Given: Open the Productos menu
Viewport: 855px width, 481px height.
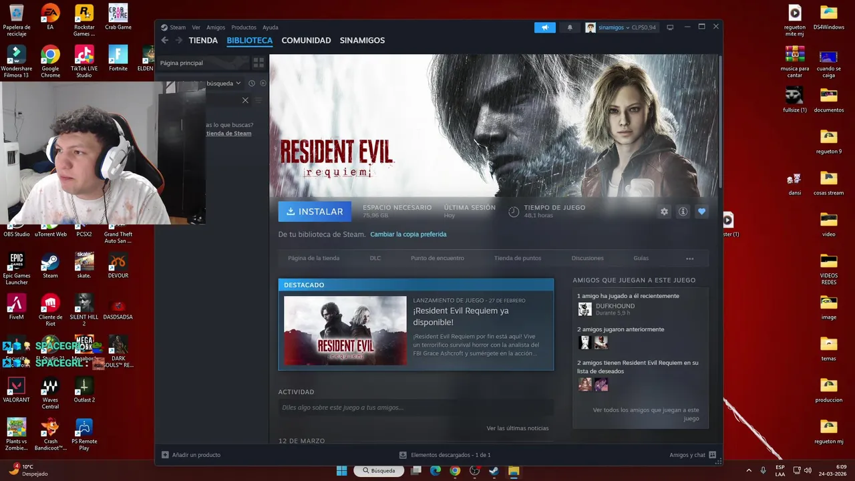Looking at the screenshot, I should (x=244, y=27).
